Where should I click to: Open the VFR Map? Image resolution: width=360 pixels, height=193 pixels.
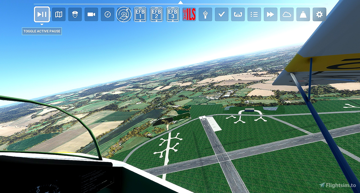(59, 14)
